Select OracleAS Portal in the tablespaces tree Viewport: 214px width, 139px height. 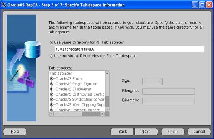click(x=69, y=79)
